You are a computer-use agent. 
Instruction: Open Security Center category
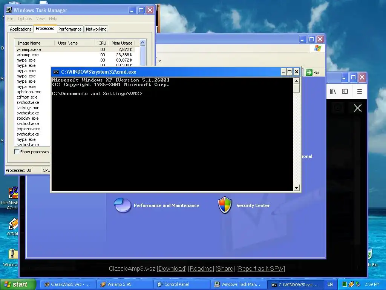[253, 205]
